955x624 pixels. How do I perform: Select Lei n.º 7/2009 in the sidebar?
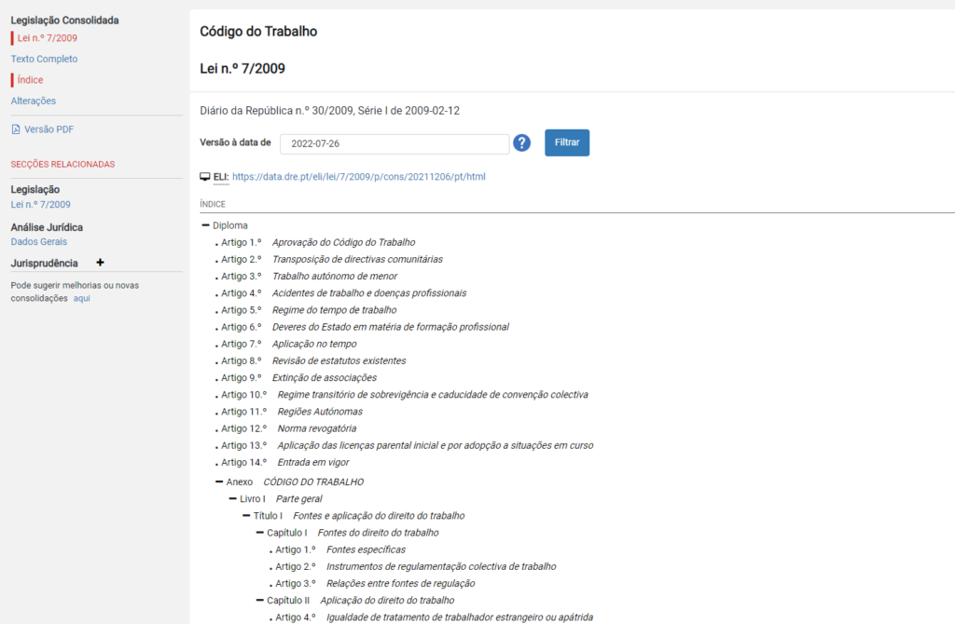tap(46, 38)
